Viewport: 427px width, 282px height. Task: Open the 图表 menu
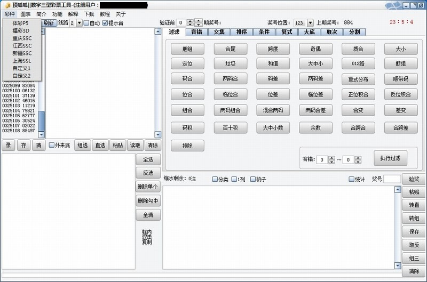tap(26, 14)
